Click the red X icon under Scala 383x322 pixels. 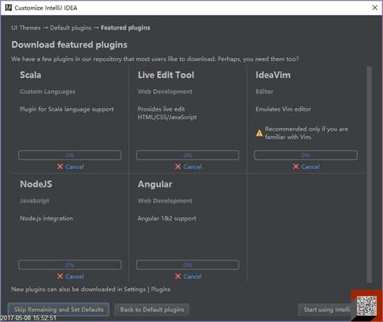tap(60, 167)
